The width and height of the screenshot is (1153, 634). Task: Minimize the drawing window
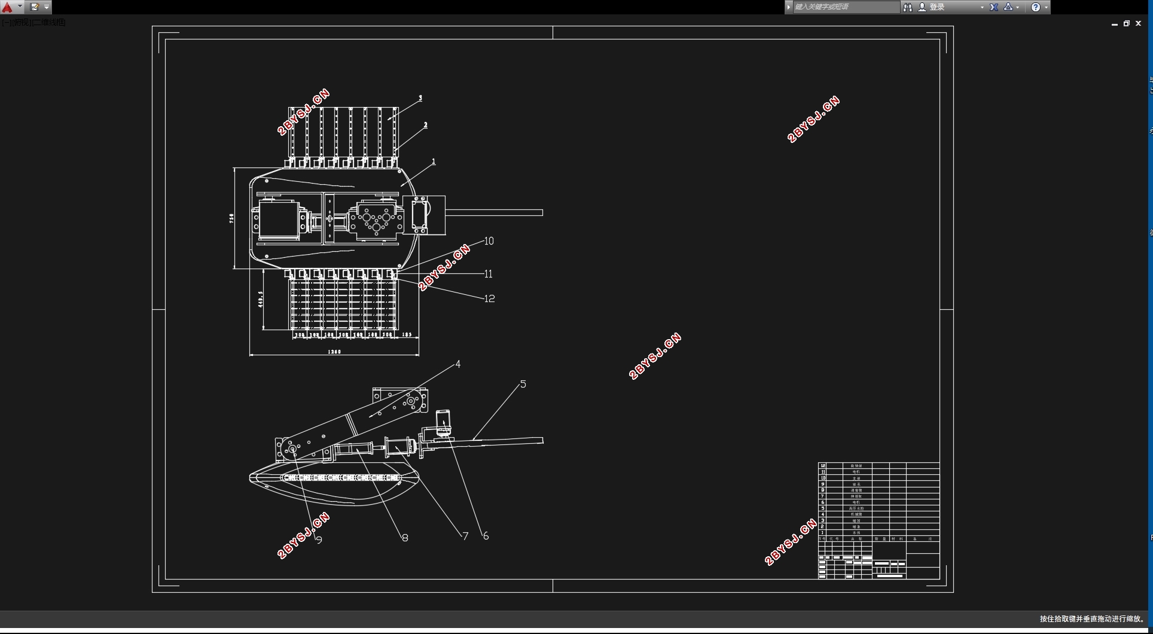[1115, 24]
